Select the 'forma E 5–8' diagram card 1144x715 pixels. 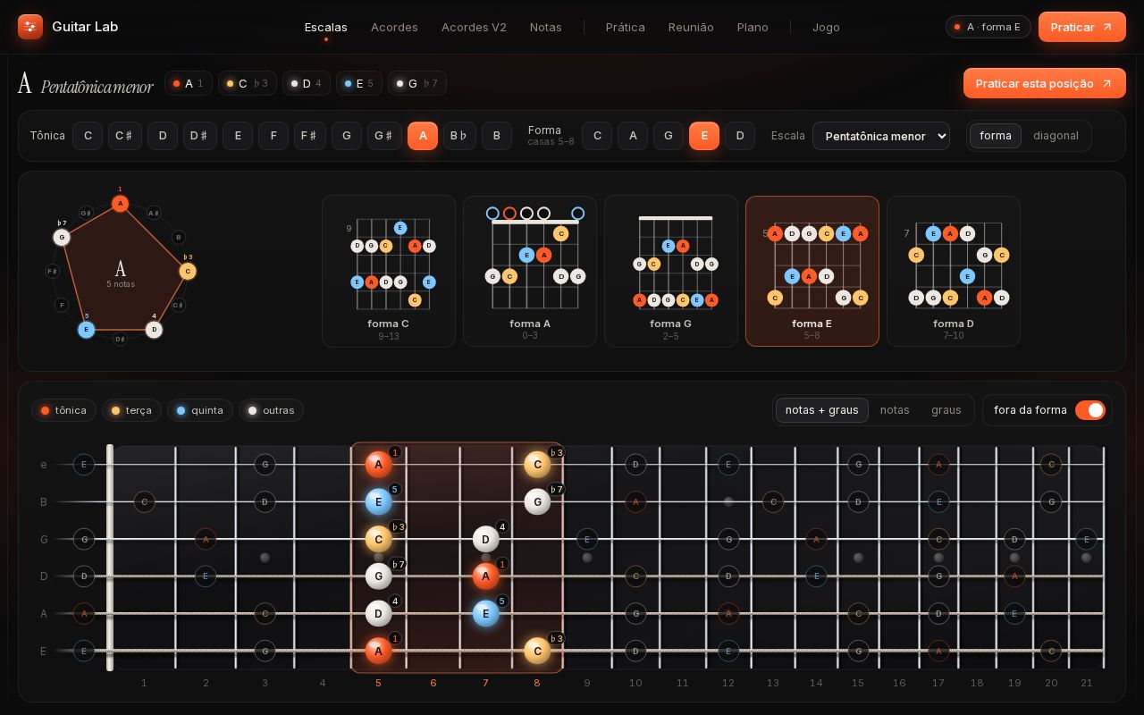pyautogui.click(x=812, y=271)
